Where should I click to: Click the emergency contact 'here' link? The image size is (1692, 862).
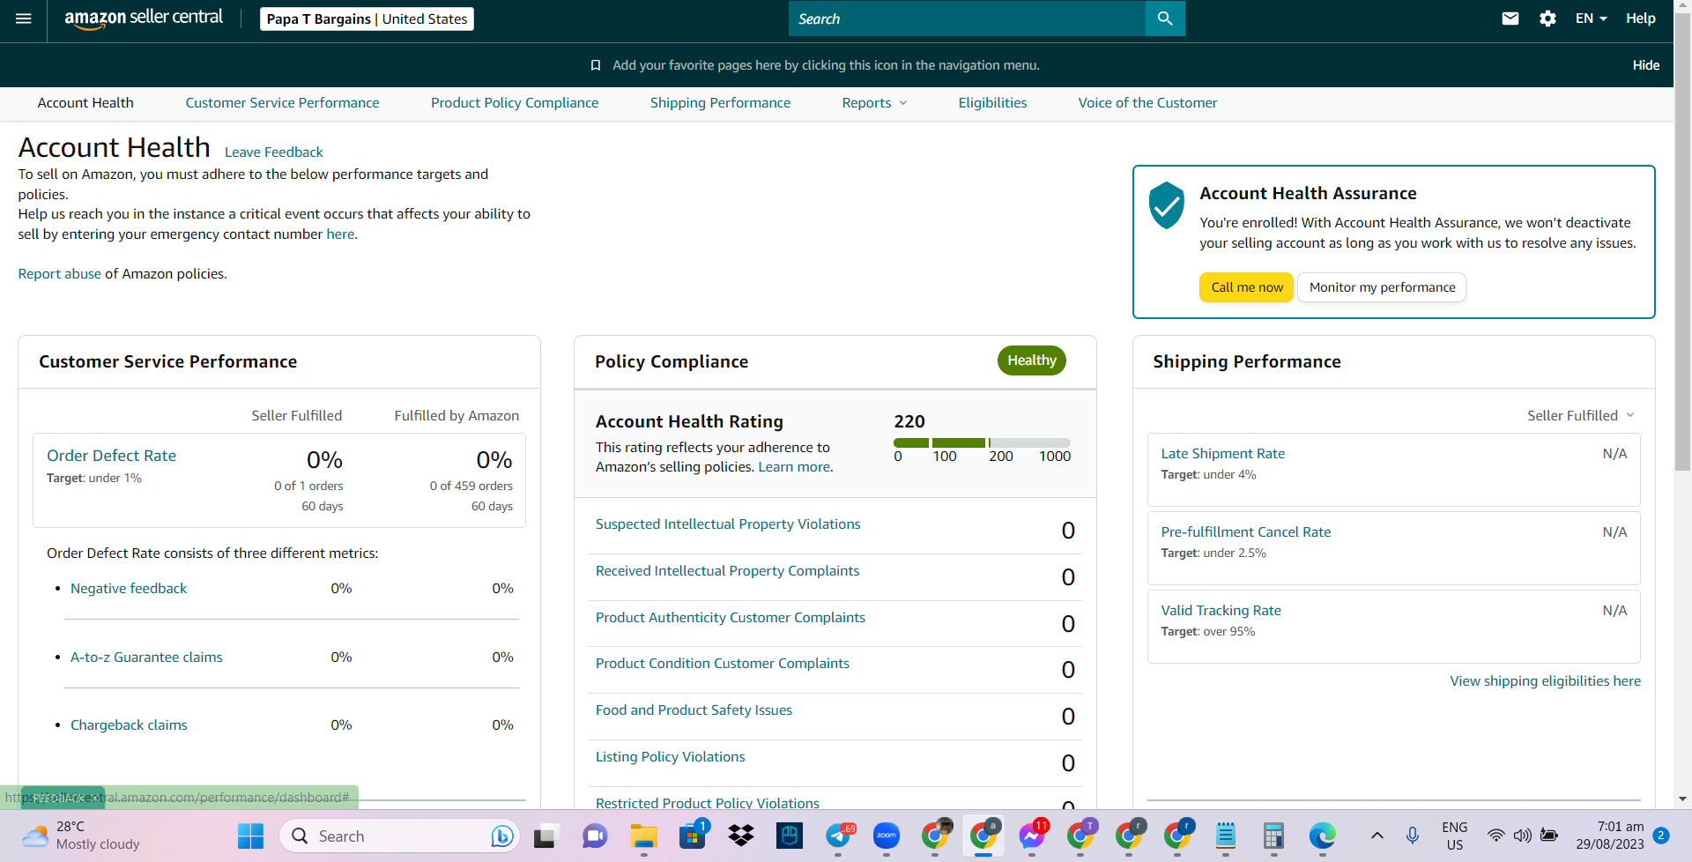click(340, 234)
